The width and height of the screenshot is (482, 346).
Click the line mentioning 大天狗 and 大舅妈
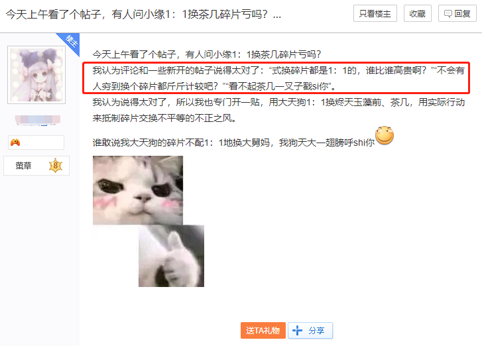[233, 143]
